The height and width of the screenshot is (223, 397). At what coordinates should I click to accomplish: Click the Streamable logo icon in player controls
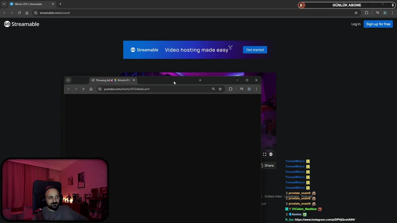point(271,154)
